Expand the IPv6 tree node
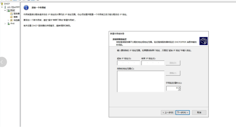The image size is (236, 127). coord(5,23)
